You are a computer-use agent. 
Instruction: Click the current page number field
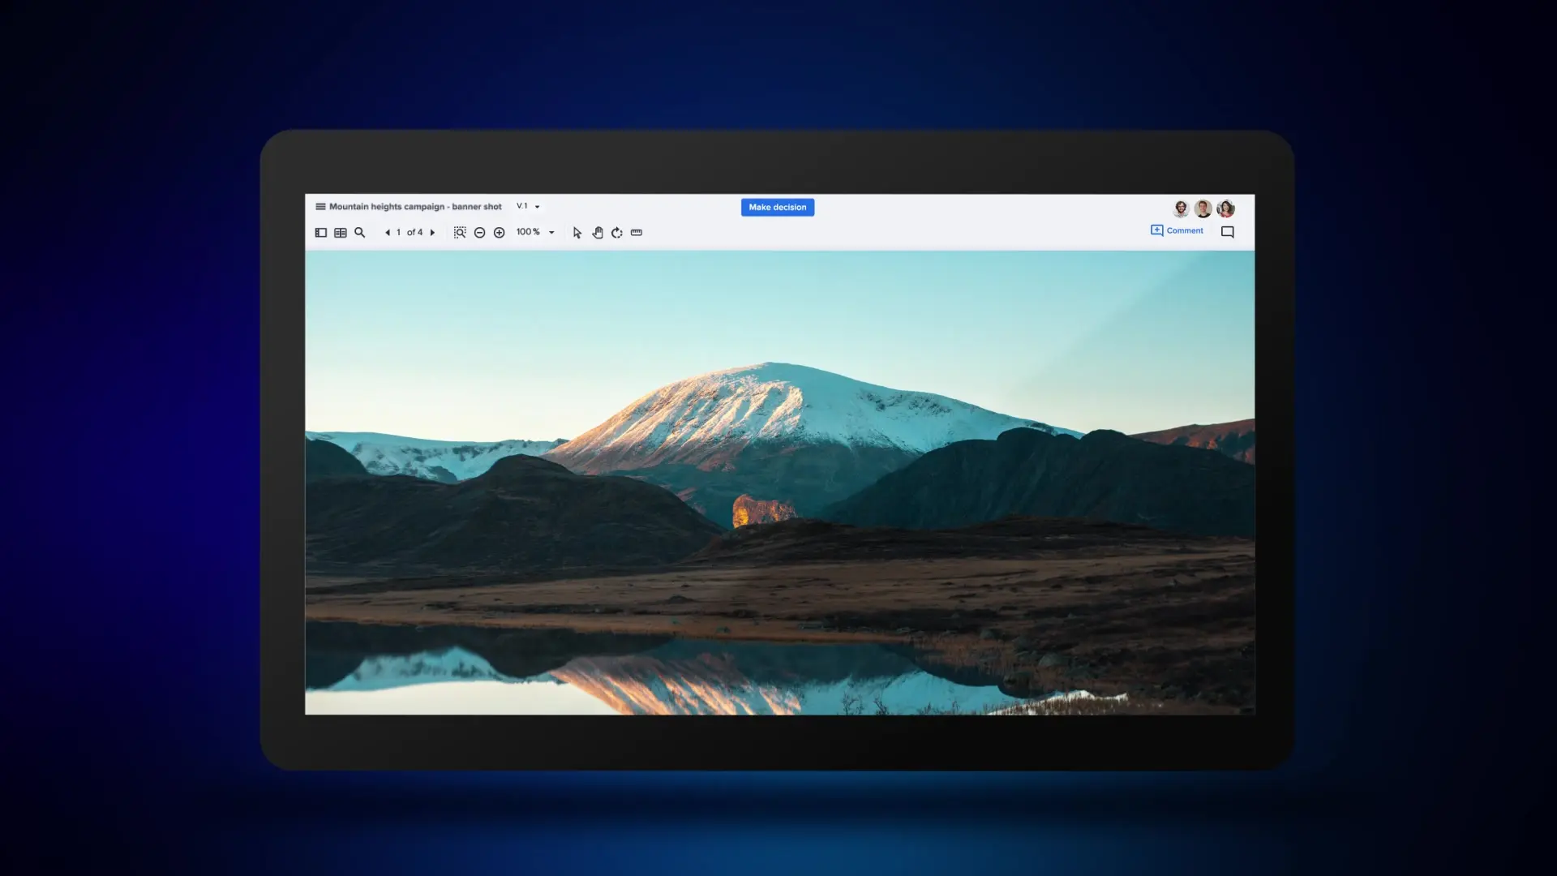(x=399, y=233)
